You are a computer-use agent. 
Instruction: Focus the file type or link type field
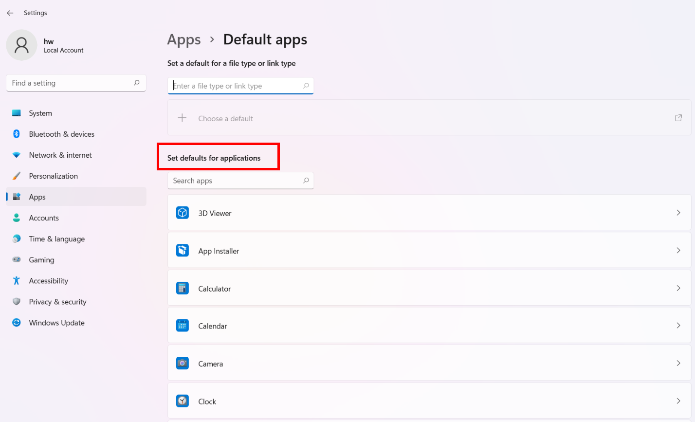coord(240,86)
